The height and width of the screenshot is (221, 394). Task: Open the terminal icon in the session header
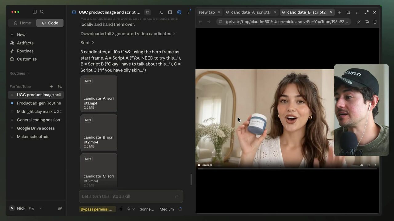[161, 12]
